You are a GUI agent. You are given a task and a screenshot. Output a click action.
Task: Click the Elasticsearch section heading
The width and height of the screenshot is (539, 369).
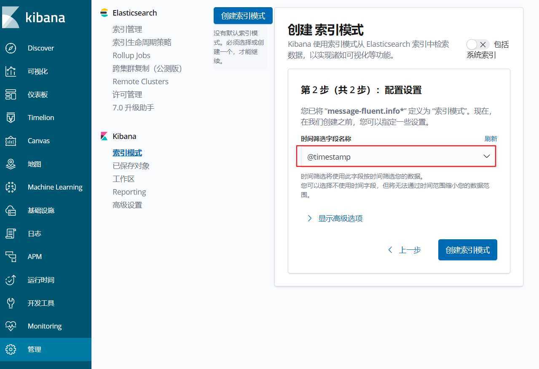click(x=134, y=13)
